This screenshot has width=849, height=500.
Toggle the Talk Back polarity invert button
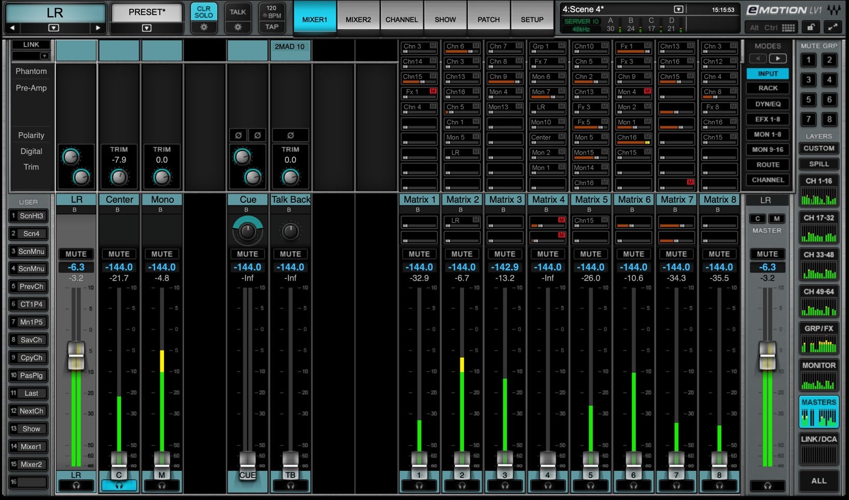coord(290,135)
